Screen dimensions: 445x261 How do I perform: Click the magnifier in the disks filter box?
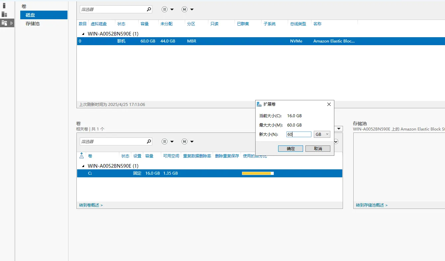click(x=149, y=9)
